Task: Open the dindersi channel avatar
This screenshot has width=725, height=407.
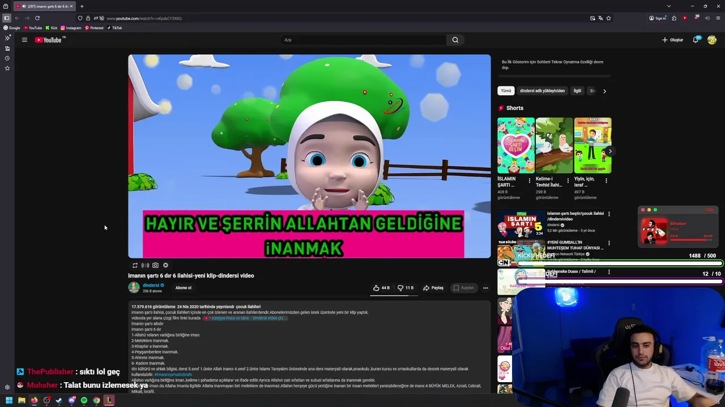Action: (x=134, y=288)
